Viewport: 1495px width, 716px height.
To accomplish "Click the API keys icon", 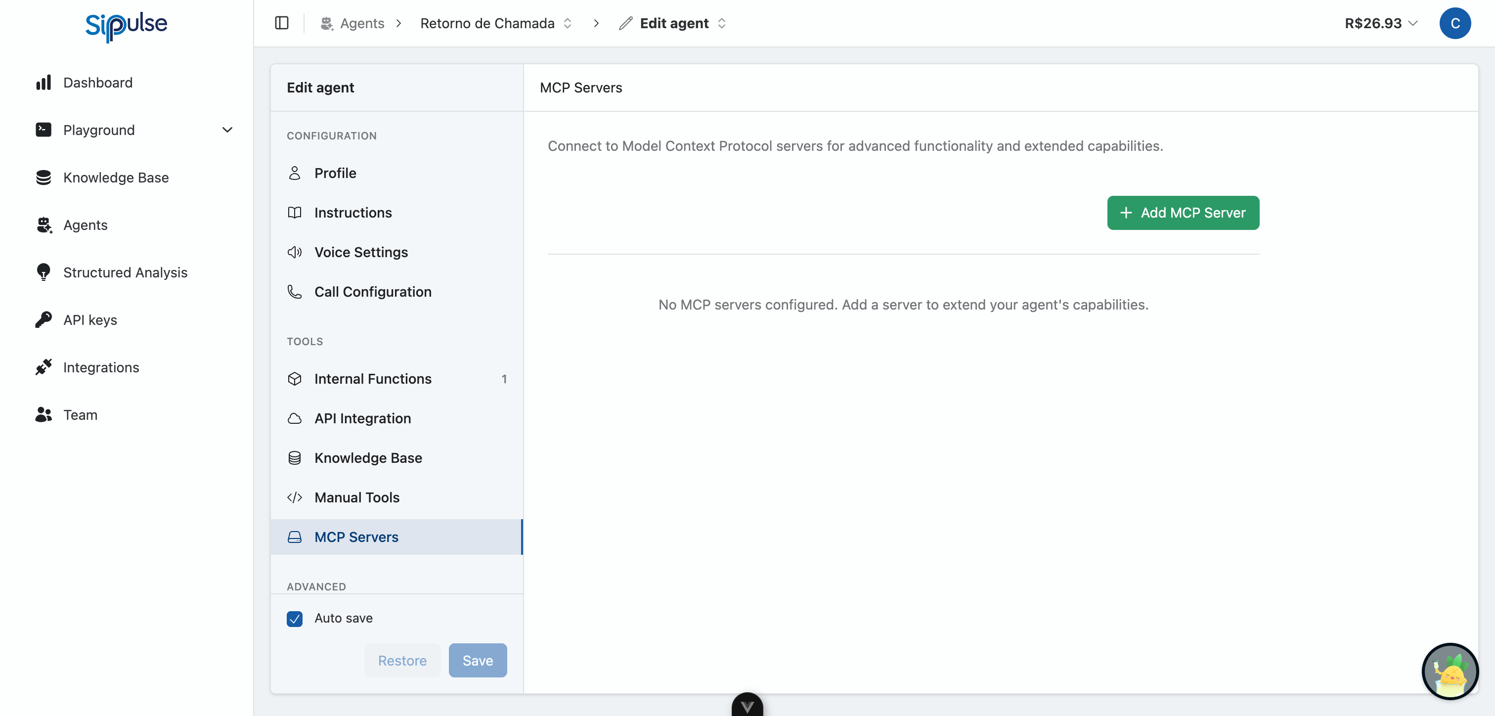I will pos(44,319).
